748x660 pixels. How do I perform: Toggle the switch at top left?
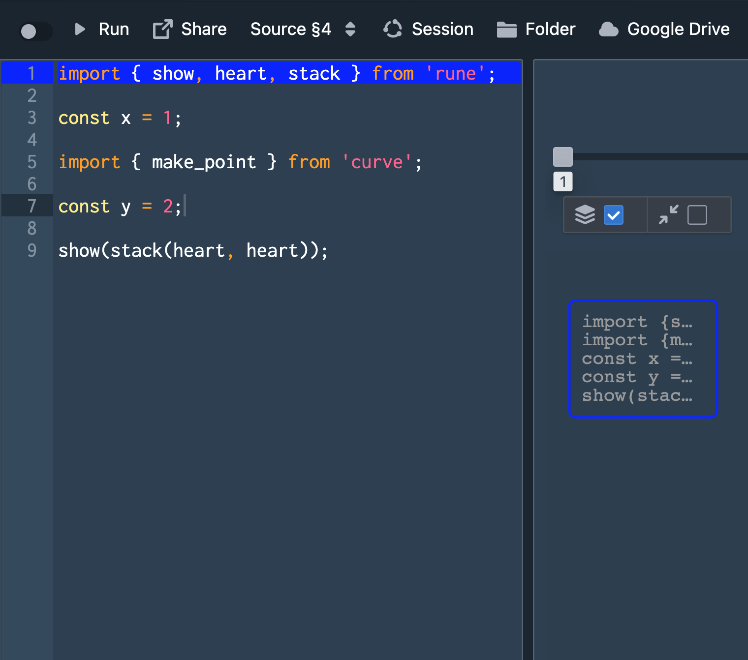click(x=35, y=31)
